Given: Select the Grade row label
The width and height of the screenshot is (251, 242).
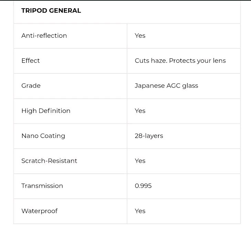Looking at the screenshot, I should coord(31,86).
